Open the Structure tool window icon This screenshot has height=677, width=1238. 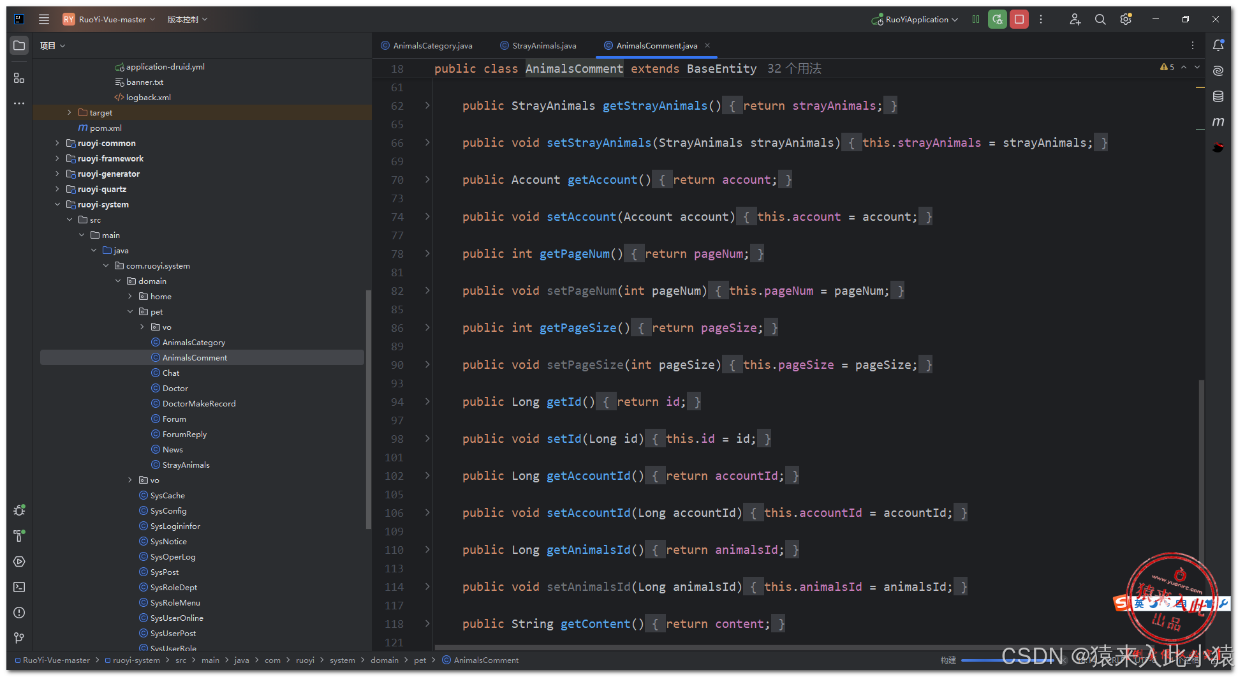(x=19, y=78)
